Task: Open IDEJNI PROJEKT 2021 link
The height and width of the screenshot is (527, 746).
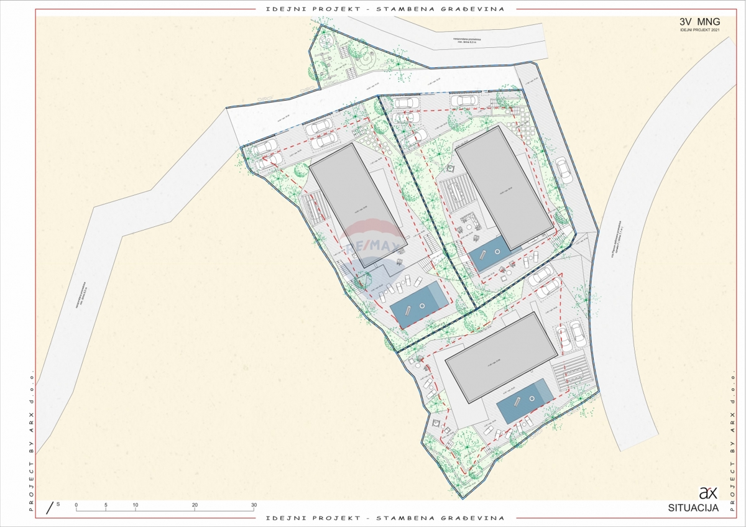Action: (699, 30)
